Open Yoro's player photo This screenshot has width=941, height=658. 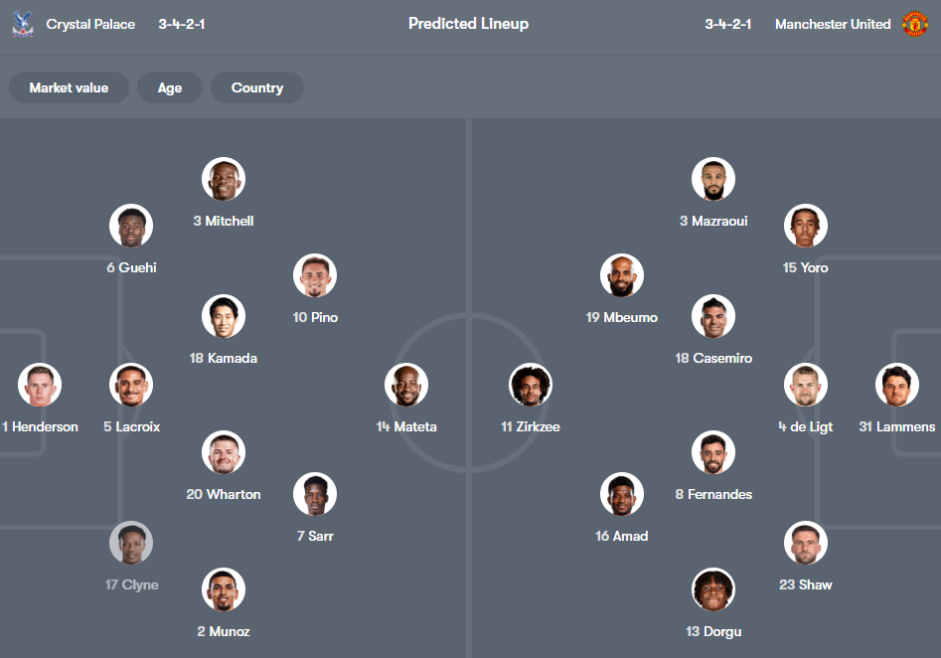click(805, 226)
